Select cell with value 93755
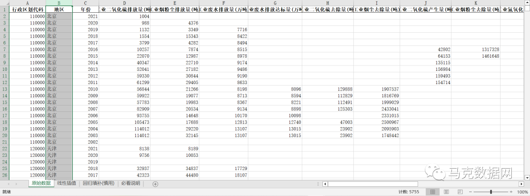Screen dimensions: 530x196 125,115
